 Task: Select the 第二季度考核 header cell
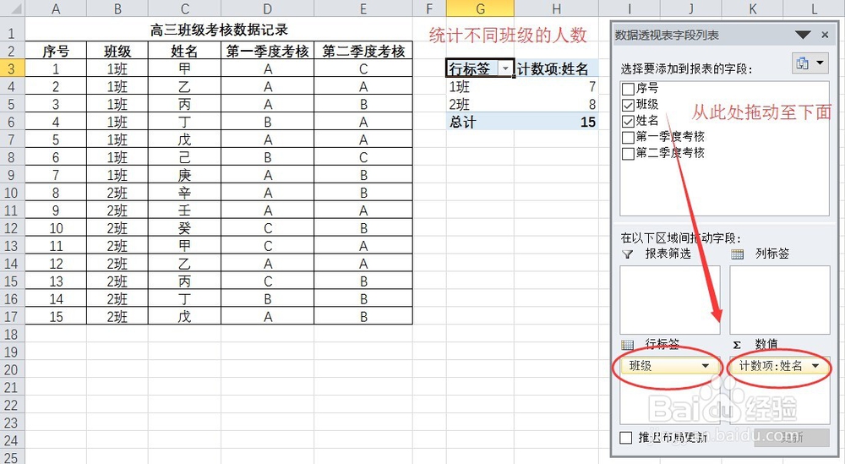coord(363,52)
